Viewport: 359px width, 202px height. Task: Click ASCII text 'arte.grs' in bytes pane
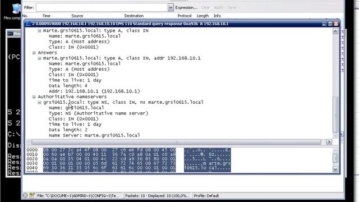220,163
